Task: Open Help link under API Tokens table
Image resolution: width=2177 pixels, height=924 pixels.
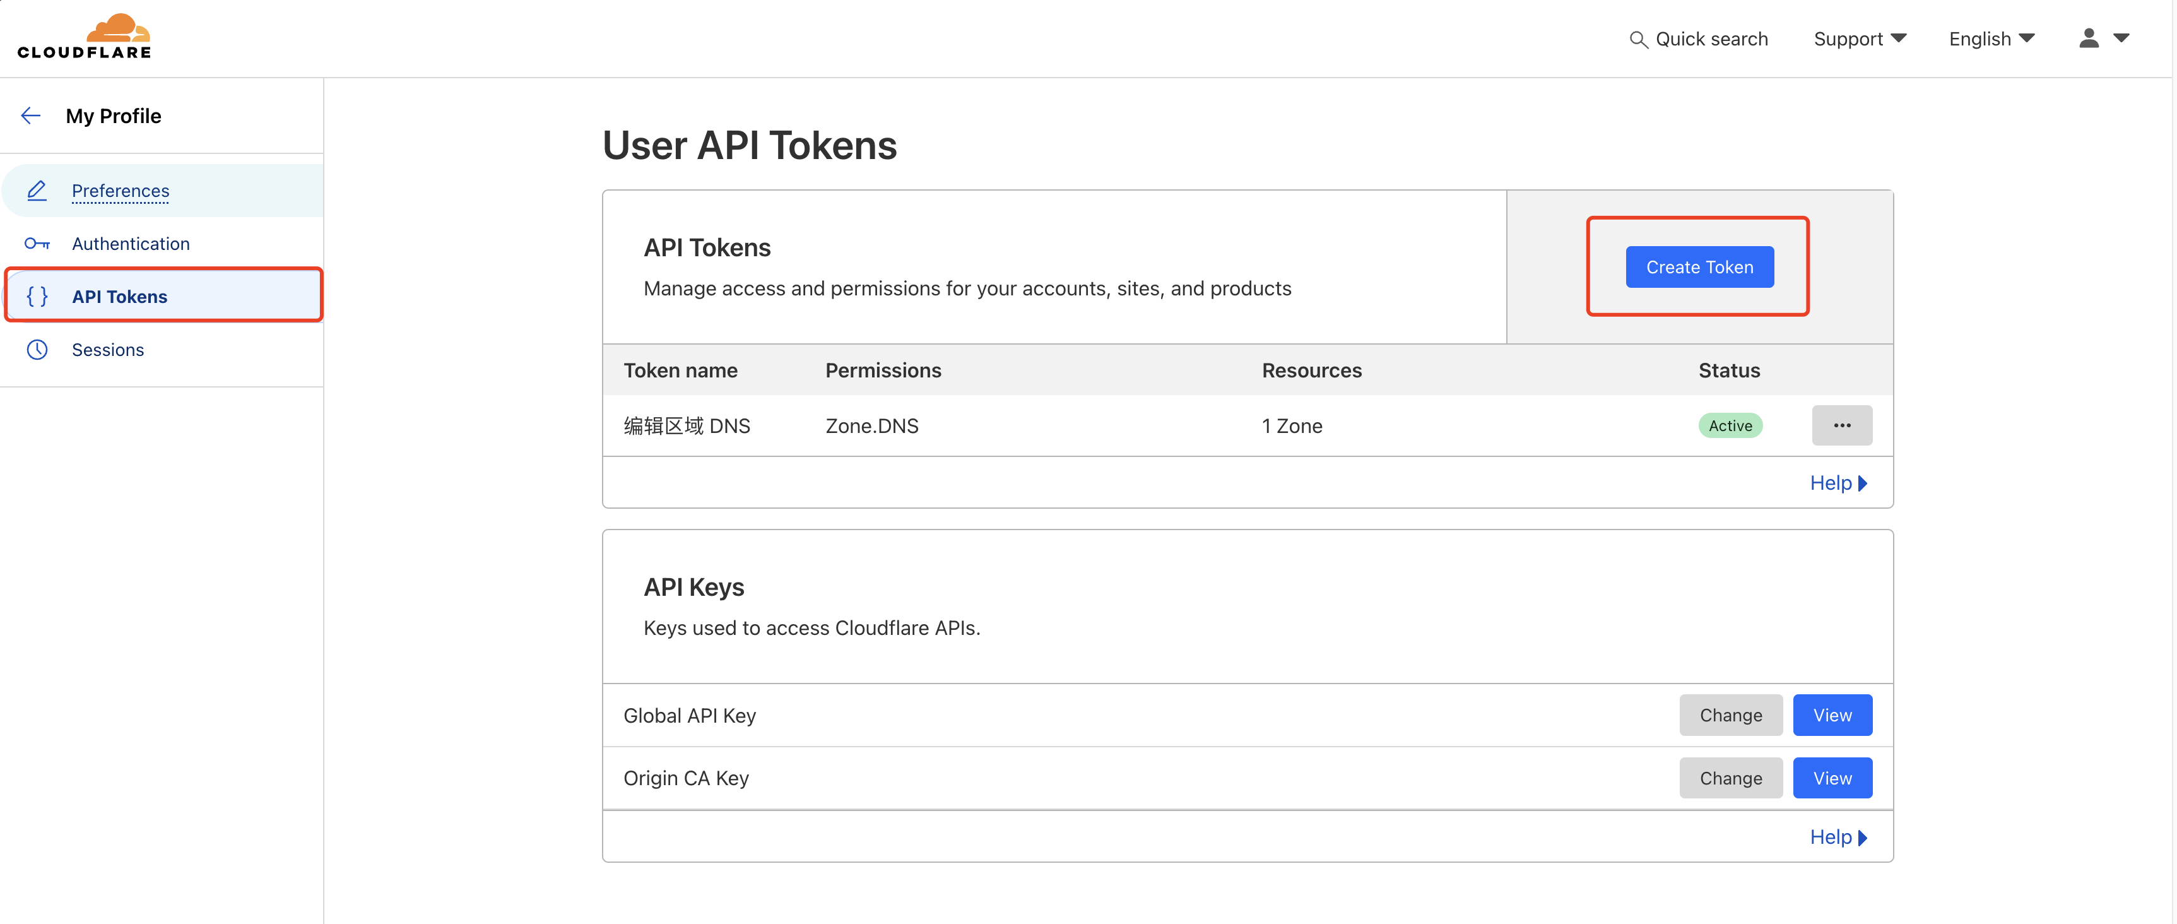Action: [x=1838, y=483]
